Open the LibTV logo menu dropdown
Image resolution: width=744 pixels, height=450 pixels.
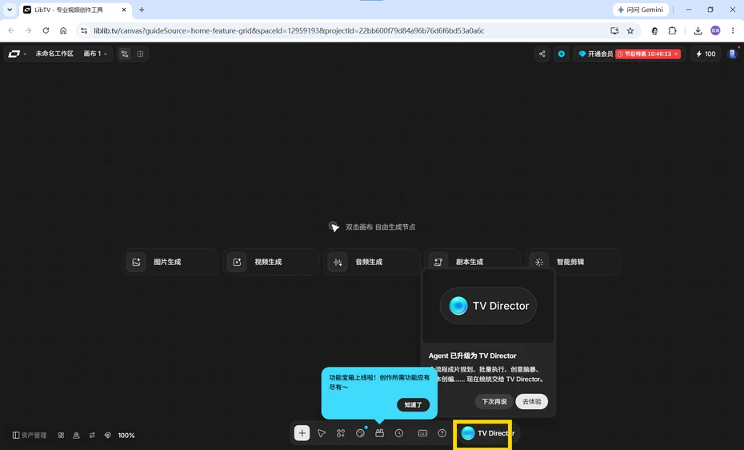point(17,54)
